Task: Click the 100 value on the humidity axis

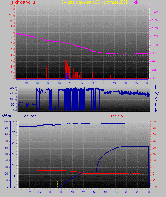Action: point(6,121)
